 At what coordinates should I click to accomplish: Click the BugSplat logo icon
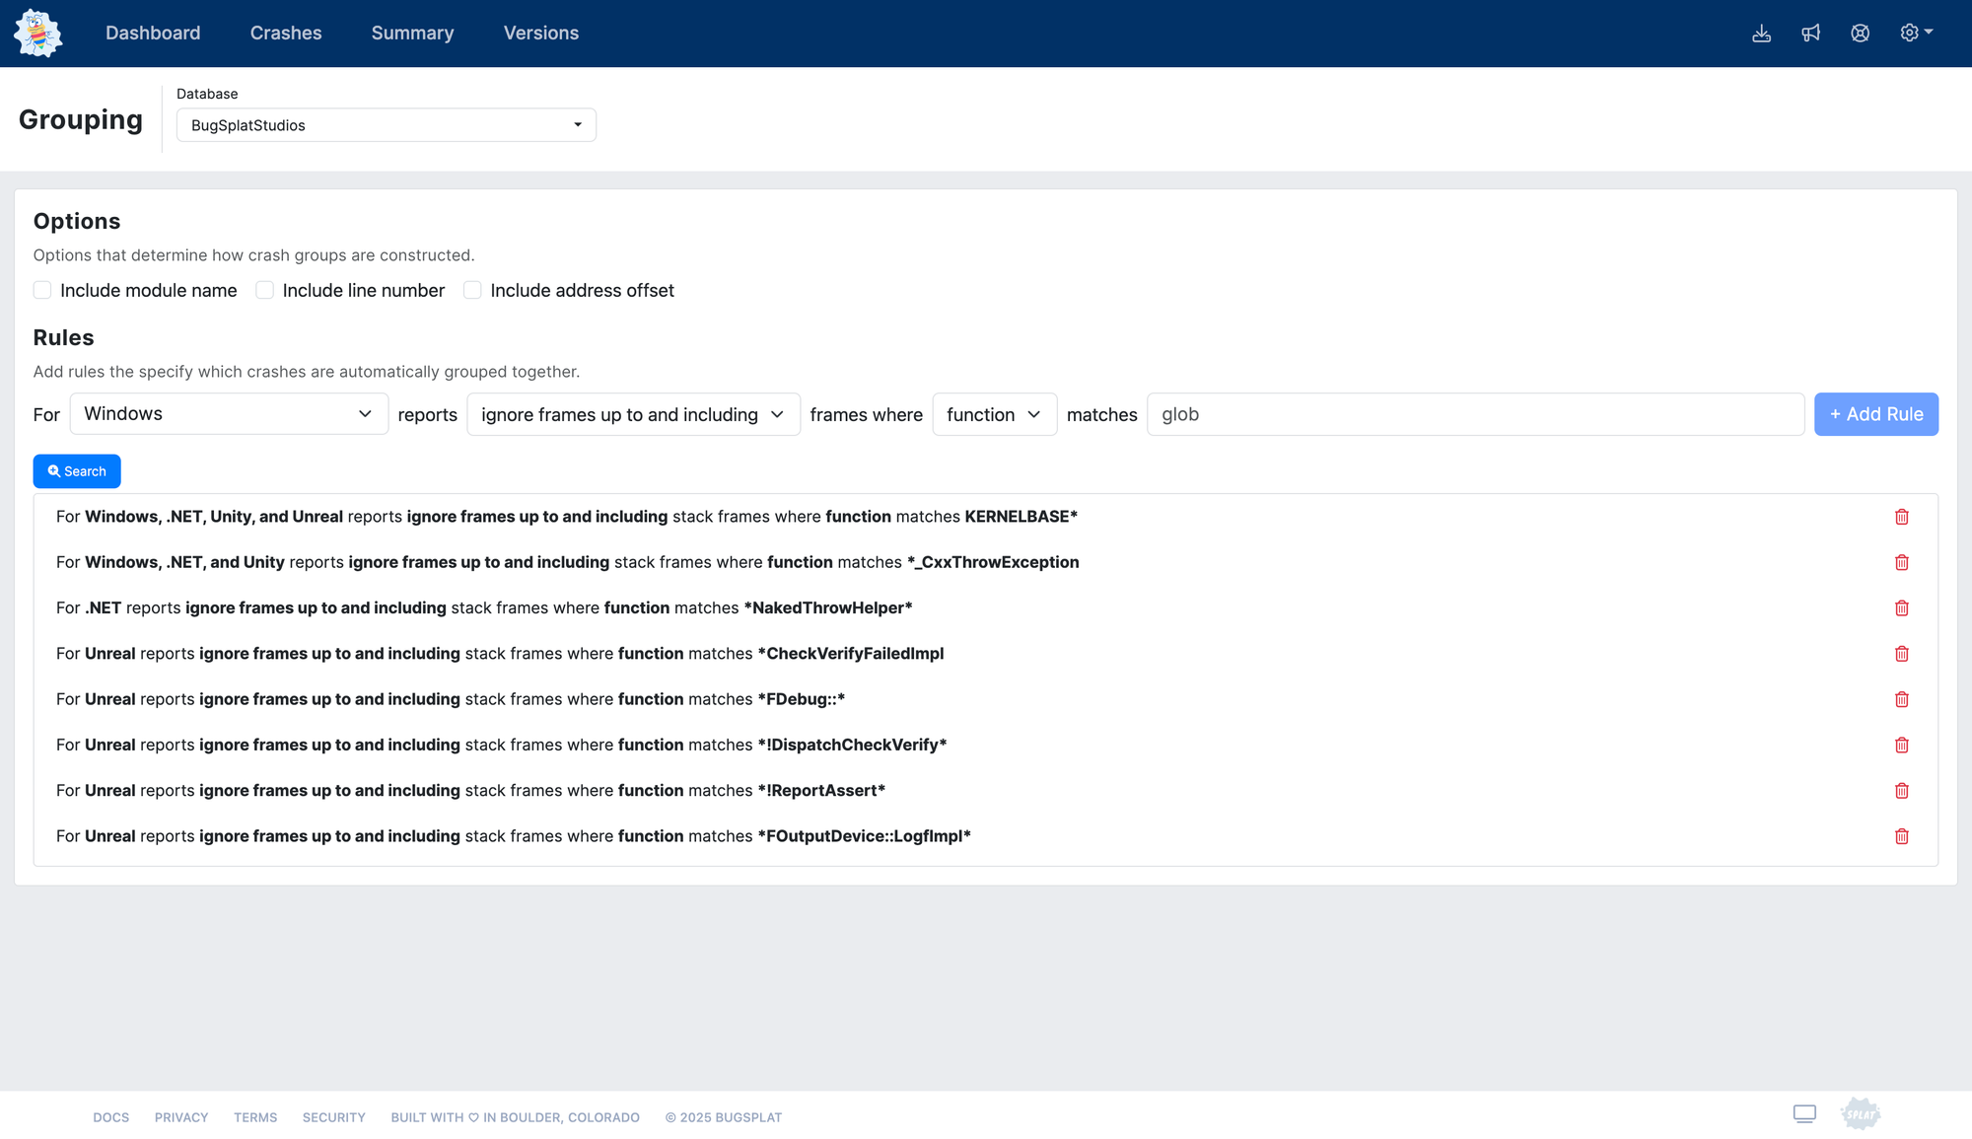38,34
